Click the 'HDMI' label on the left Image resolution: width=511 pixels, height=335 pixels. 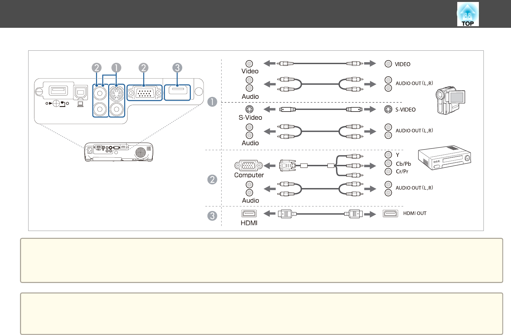coord(249,223)
